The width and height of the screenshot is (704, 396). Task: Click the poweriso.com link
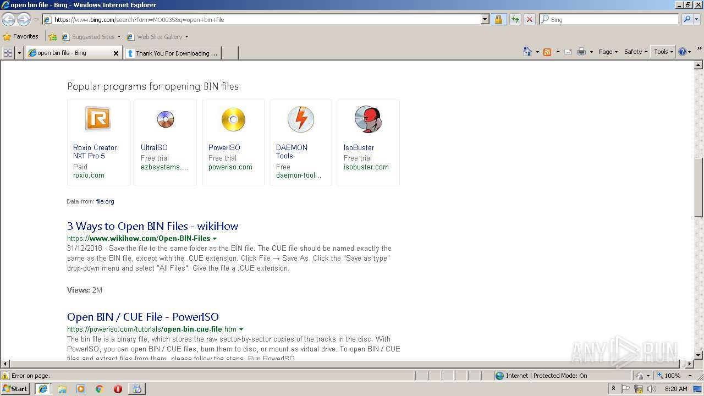pyautogui.click(x=230, y=167)
